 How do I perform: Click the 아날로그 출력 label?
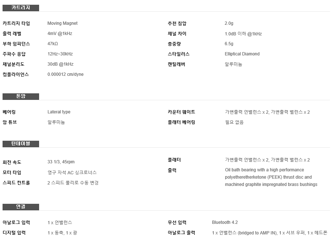point(181,233)
